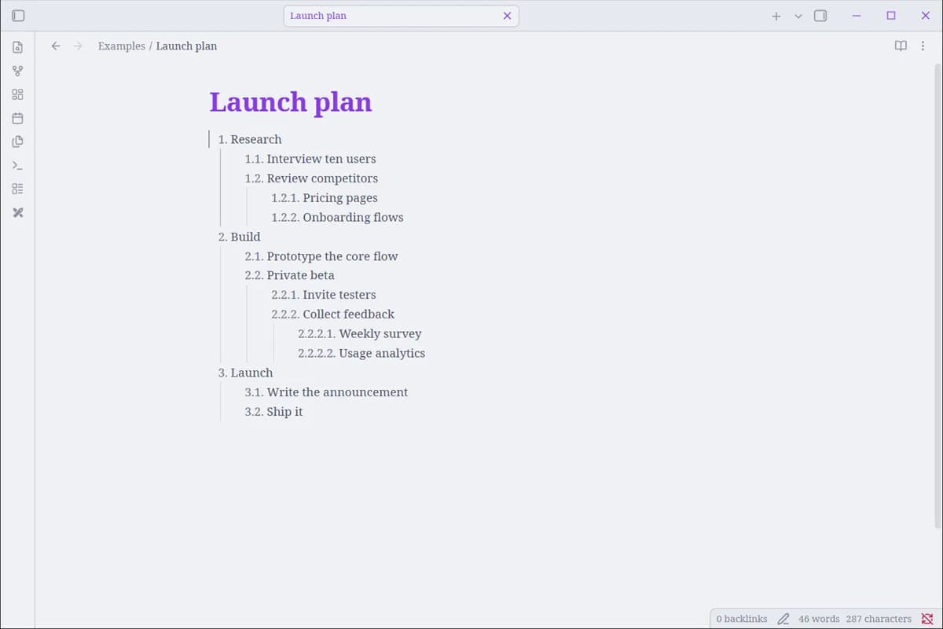Toggle the right sidebar panel
This screenshot has height=629, width=943.
coord(820,16)
